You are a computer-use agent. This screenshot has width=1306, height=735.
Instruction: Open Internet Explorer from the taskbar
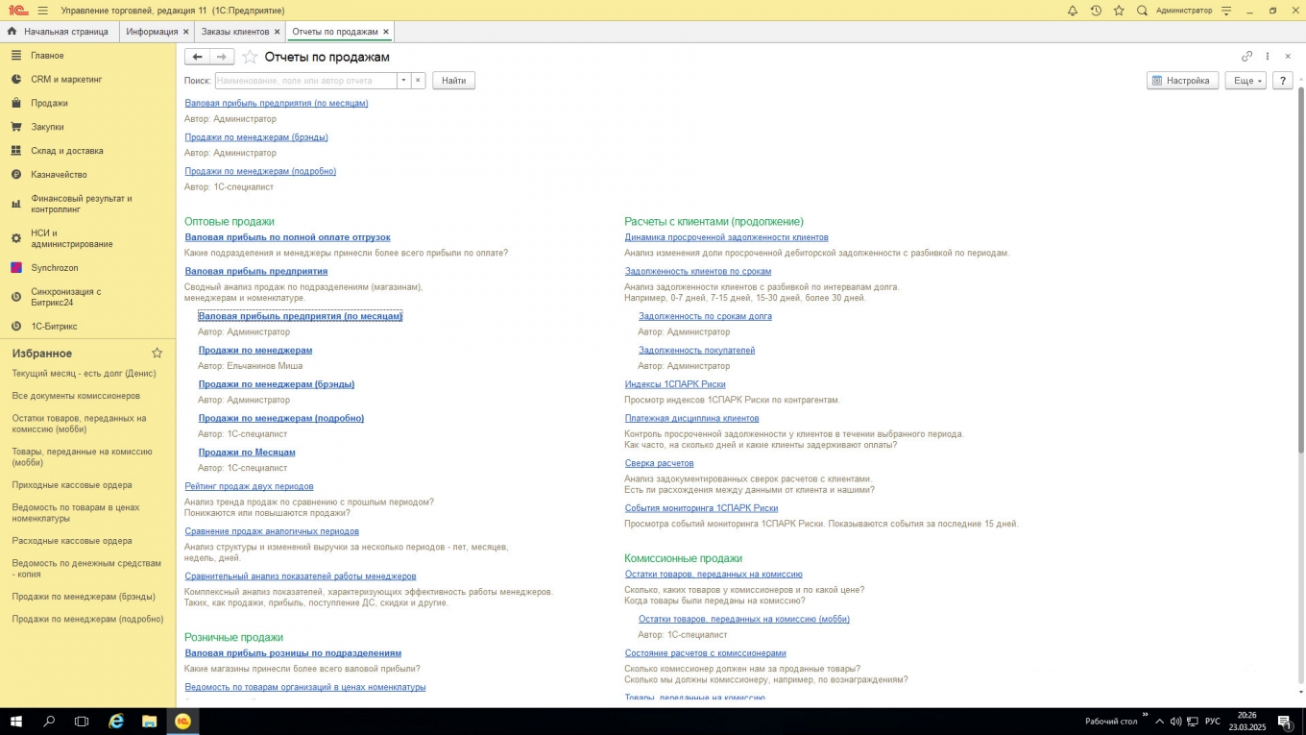[x=116, y=721]
